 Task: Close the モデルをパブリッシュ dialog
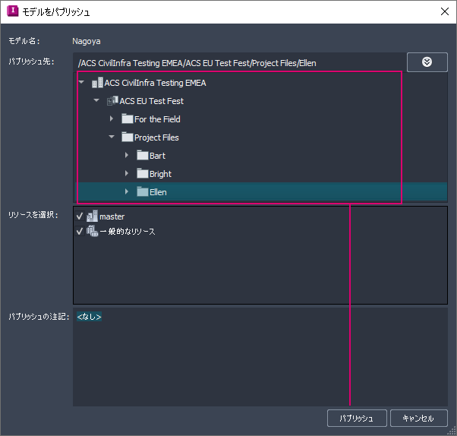coord(444,11)
